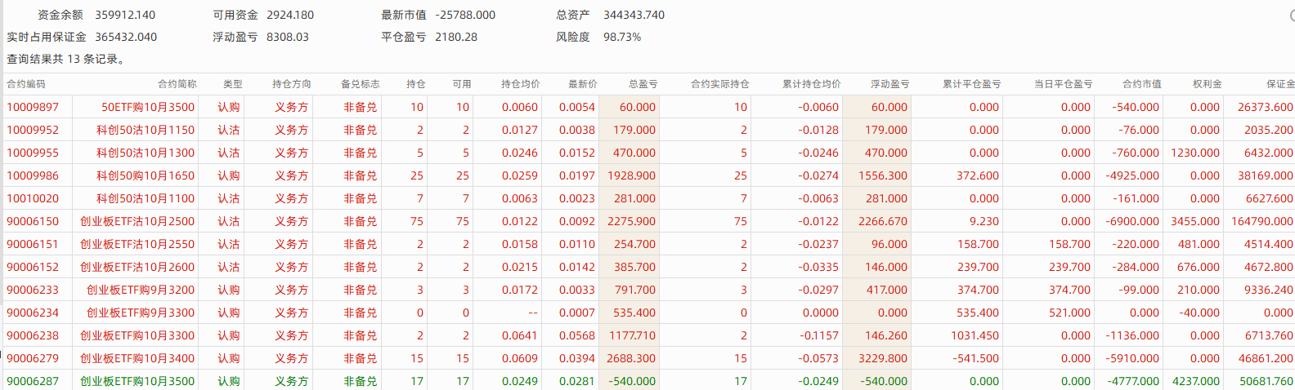Sort table by 合约市值 header
Image resolution: width=1295 pixels, height=390 pixels.
point(1141,84)
